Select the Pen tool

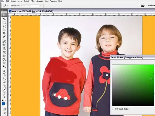(x=4, y=71)
